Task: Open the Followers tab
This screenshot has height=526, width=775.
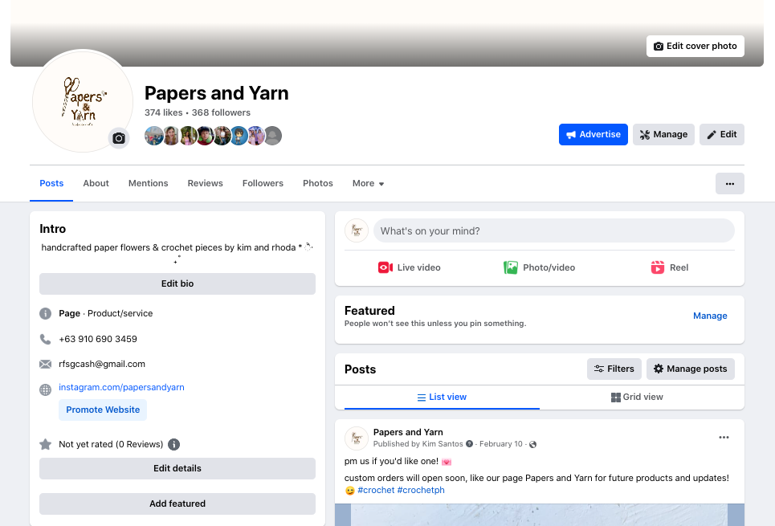Action: (263, 183)
